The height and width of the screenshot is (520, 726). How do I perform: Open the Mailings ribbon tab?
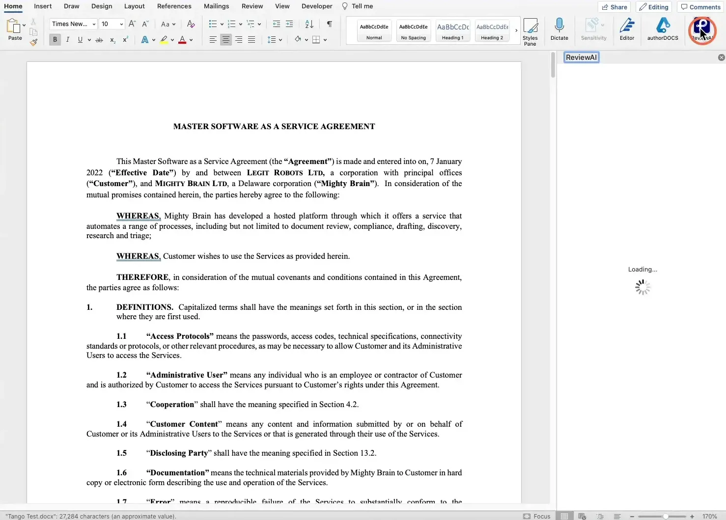point(216,6)
